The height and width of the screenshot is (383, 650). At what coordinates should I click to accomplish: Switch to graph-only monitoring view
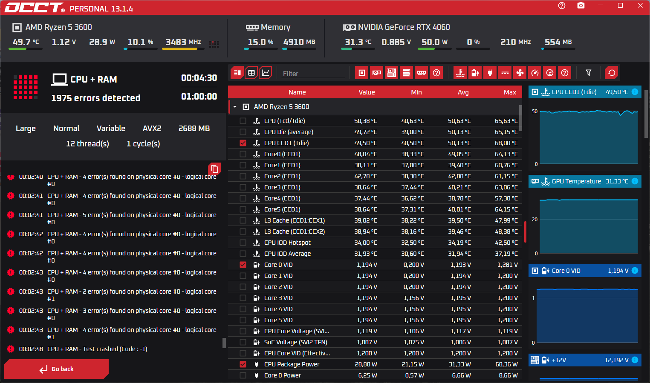266,73
